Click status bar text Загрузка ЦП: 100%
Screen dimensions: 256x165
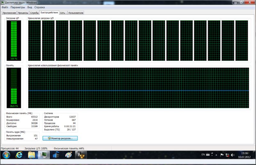pos(36,148)
